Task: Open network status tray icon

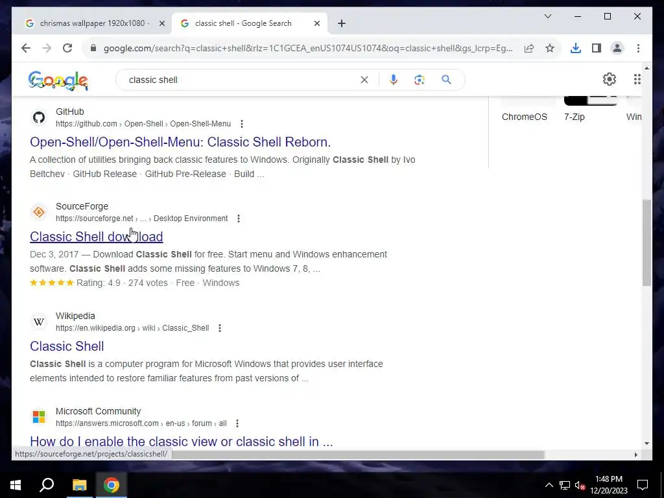Action: [x=565, y=485]
